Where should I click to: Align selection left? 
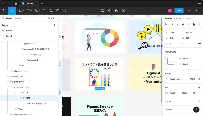point(167,24)
